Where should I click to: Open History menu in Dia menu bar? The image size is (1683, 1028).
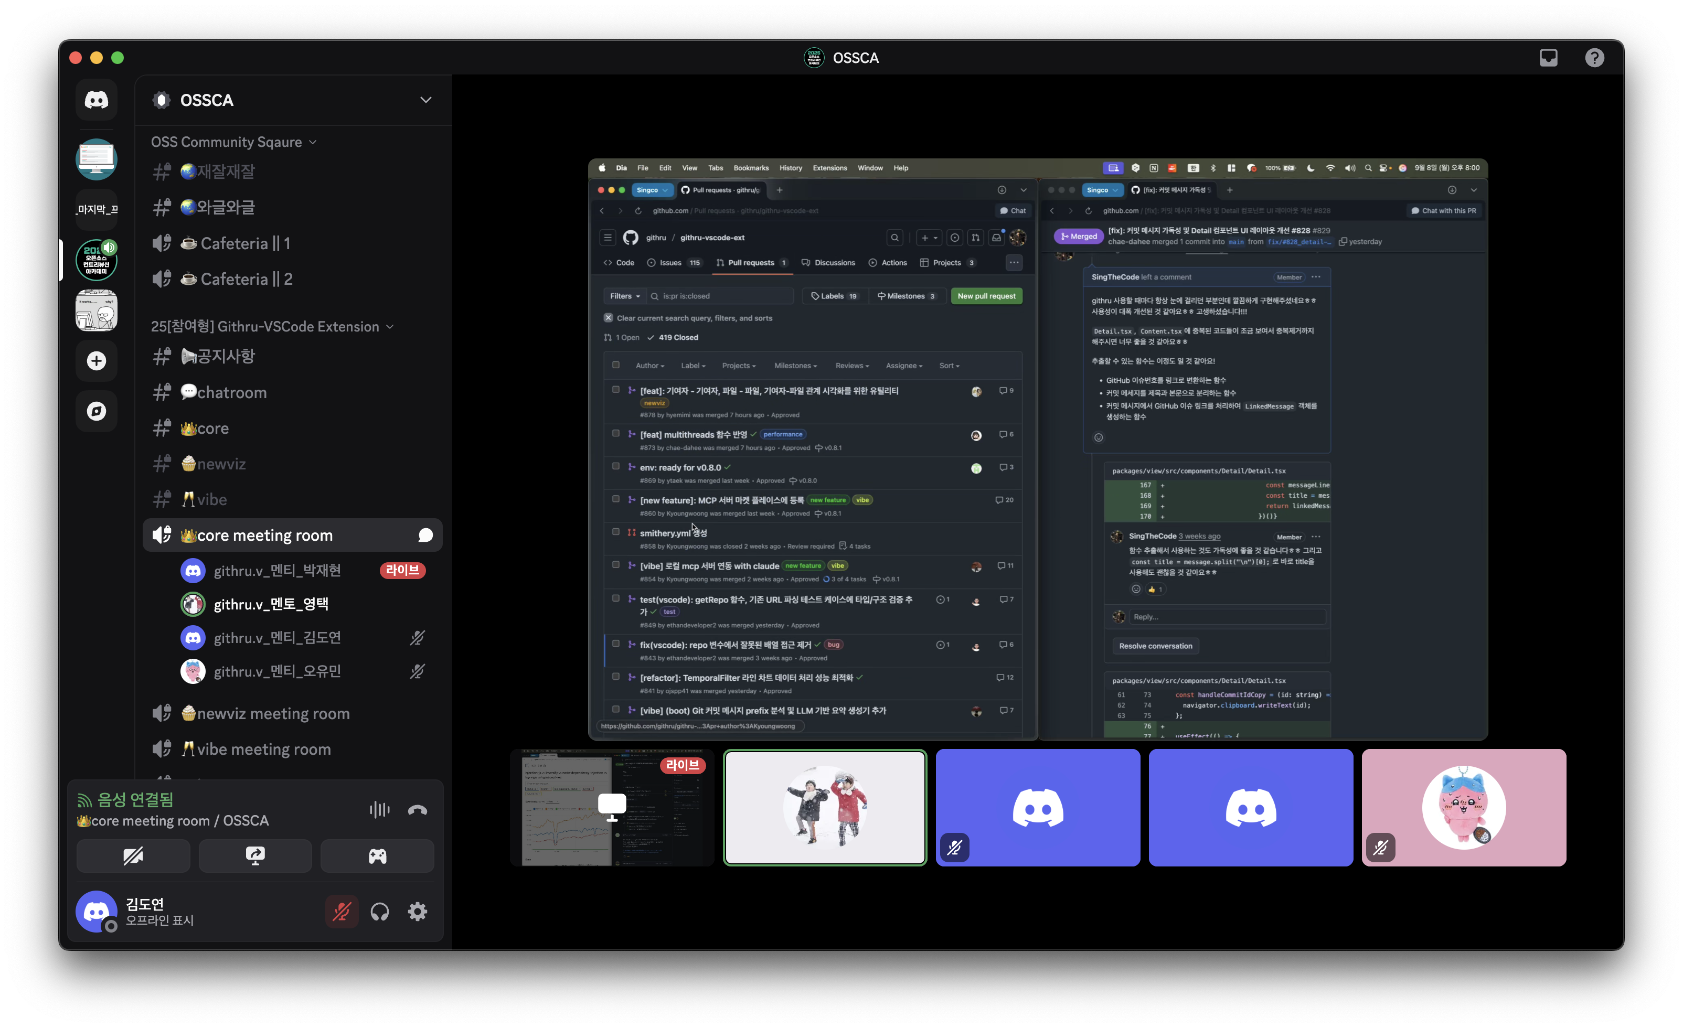point(790,168)
